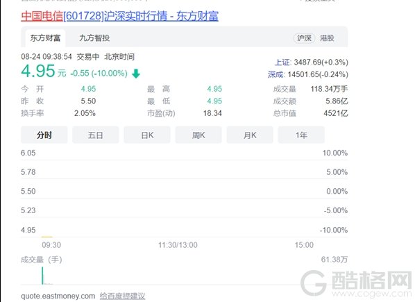The width and height of the screenshot is (415, 302).
Task: Click the 换手率 value 2.05%
Action: click(85, 113)
